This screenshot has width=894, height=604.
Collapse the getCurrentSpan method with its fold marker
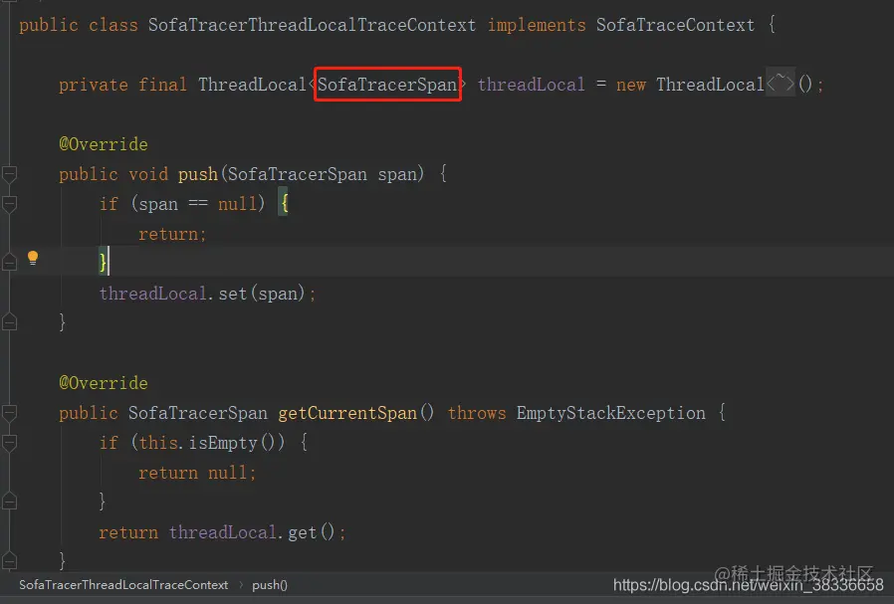(x=9, y=413)
